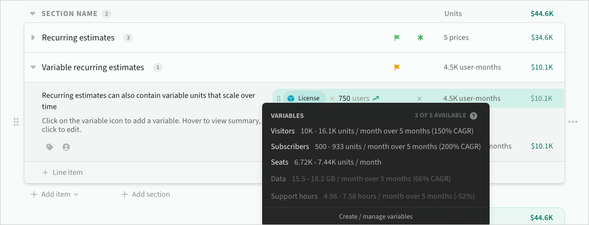Click the orange flag on Variable recurring estimates
Screen dimensions: 589x225
coord(397,67)
